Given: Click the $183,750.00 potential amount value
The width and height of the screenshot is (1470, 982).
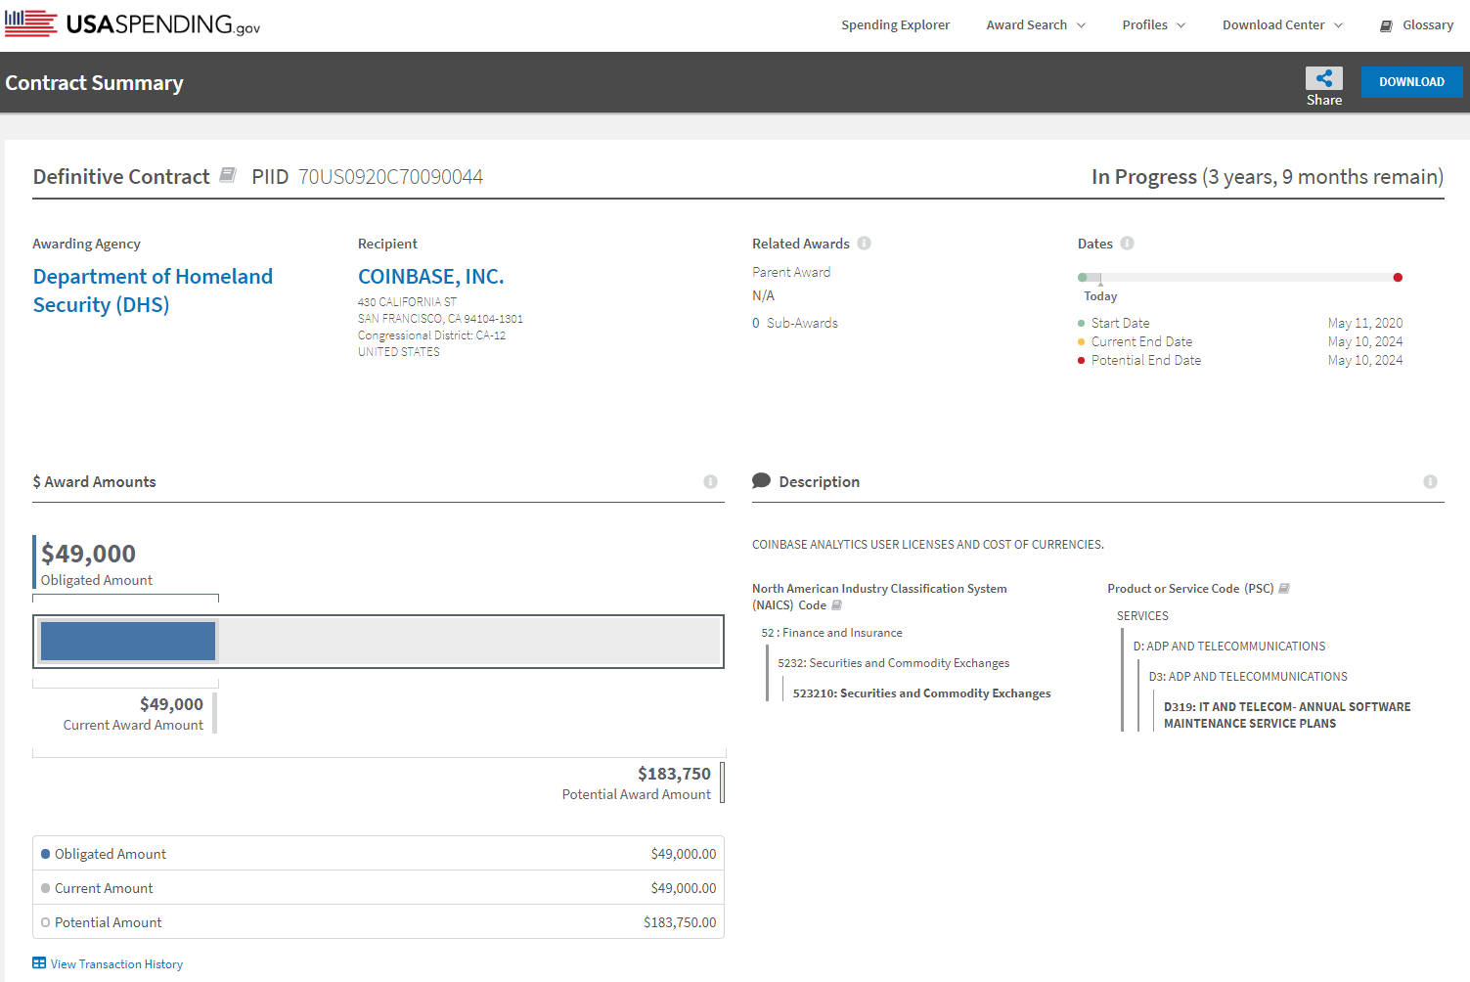Looking at the screenshot, I should click(x=680, y=922).
